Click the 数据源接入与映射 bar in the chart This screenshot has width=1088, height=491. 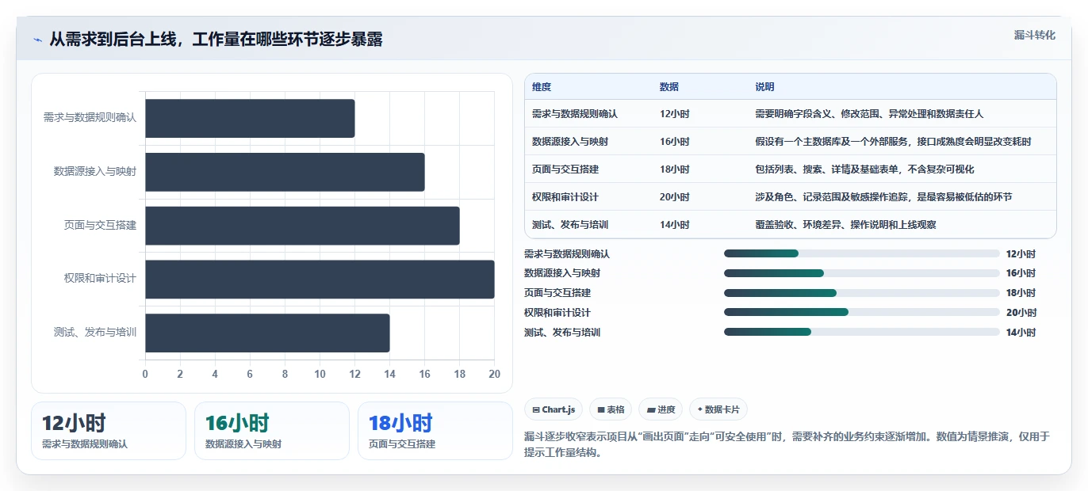pos(285,172)
